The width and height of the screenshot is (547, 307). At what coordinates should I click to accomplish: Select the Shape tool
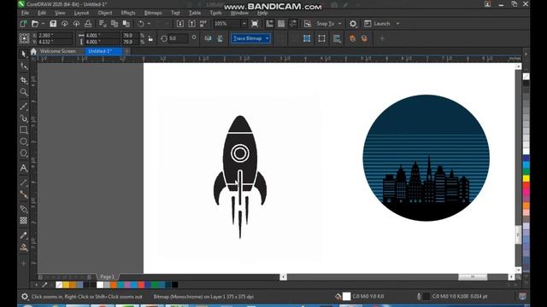click(24, 66)
